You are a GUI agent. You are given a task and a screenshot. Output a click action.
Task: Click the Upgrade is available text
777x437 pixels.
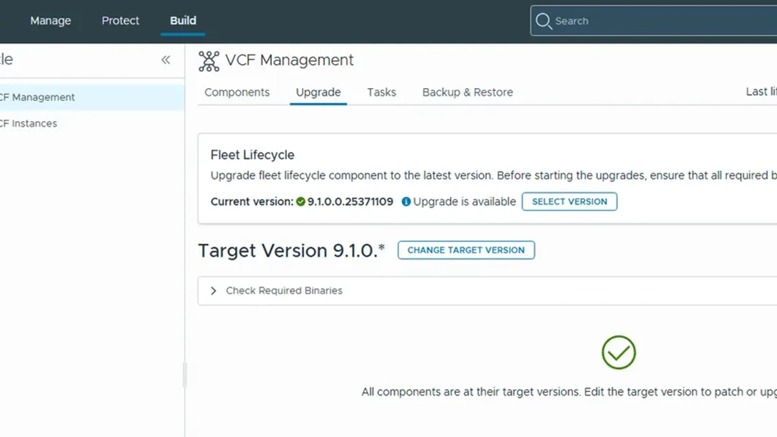click(464, 201)
